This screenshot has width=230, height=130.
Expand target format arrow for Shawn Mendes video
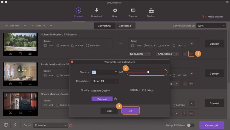[192, 103]
